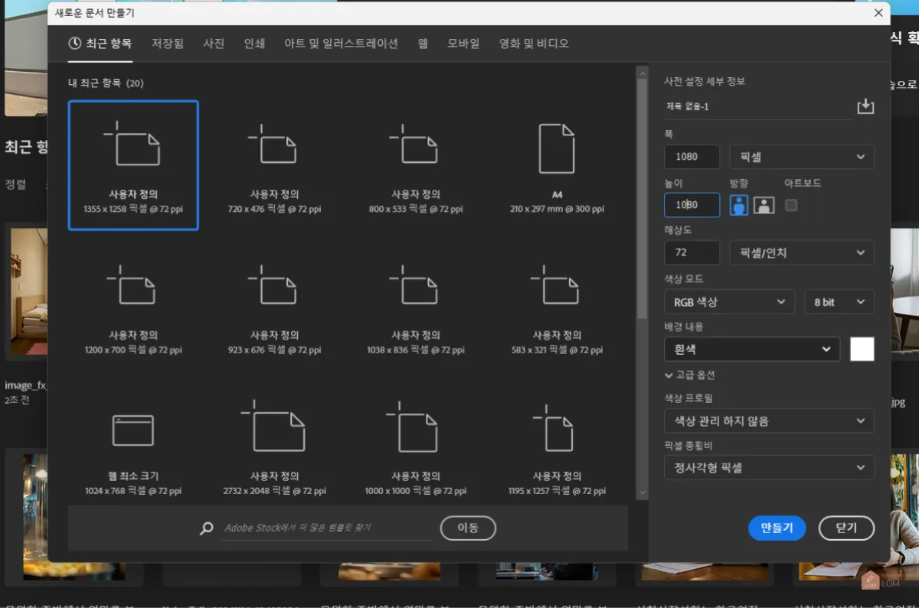Open the 8 bit depth dropdown
The width and height of the screenshot is (919, 608).
(x=839, y=302)
